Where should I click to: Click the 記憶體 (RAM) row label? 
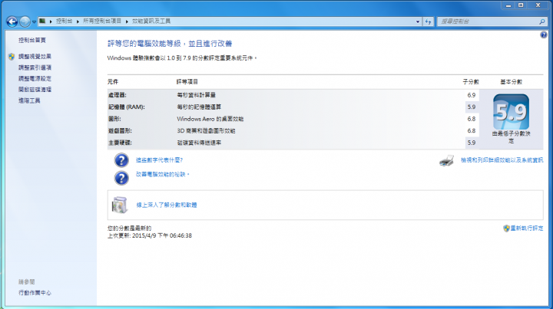coord(127,107)
